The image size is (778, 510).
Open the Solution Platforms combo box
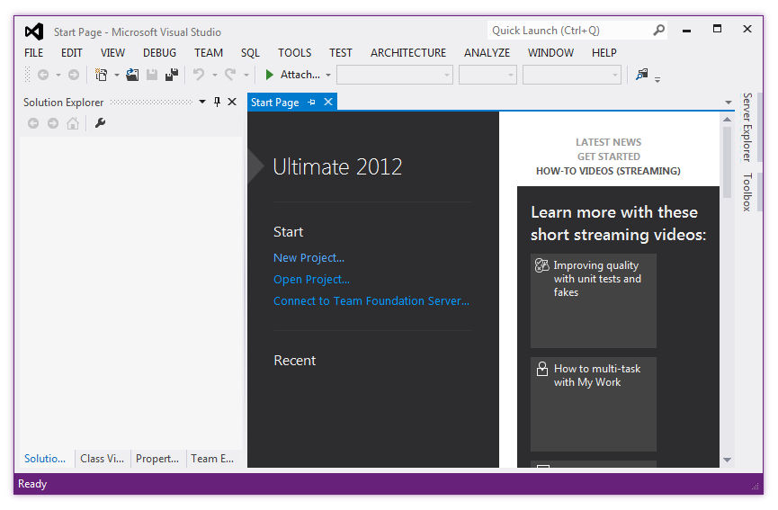click(x=487, y=75)
